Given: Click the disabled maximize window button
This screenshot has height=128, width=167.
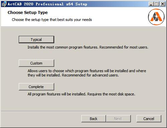Looking at the screenshot, I should pyautogui.click(x=157, y=4).
